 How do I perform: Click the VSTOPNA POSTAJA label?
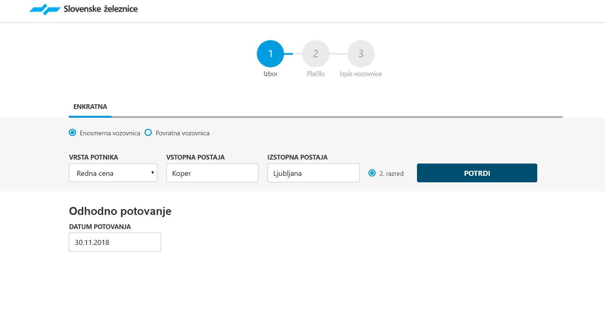point(195,157)
